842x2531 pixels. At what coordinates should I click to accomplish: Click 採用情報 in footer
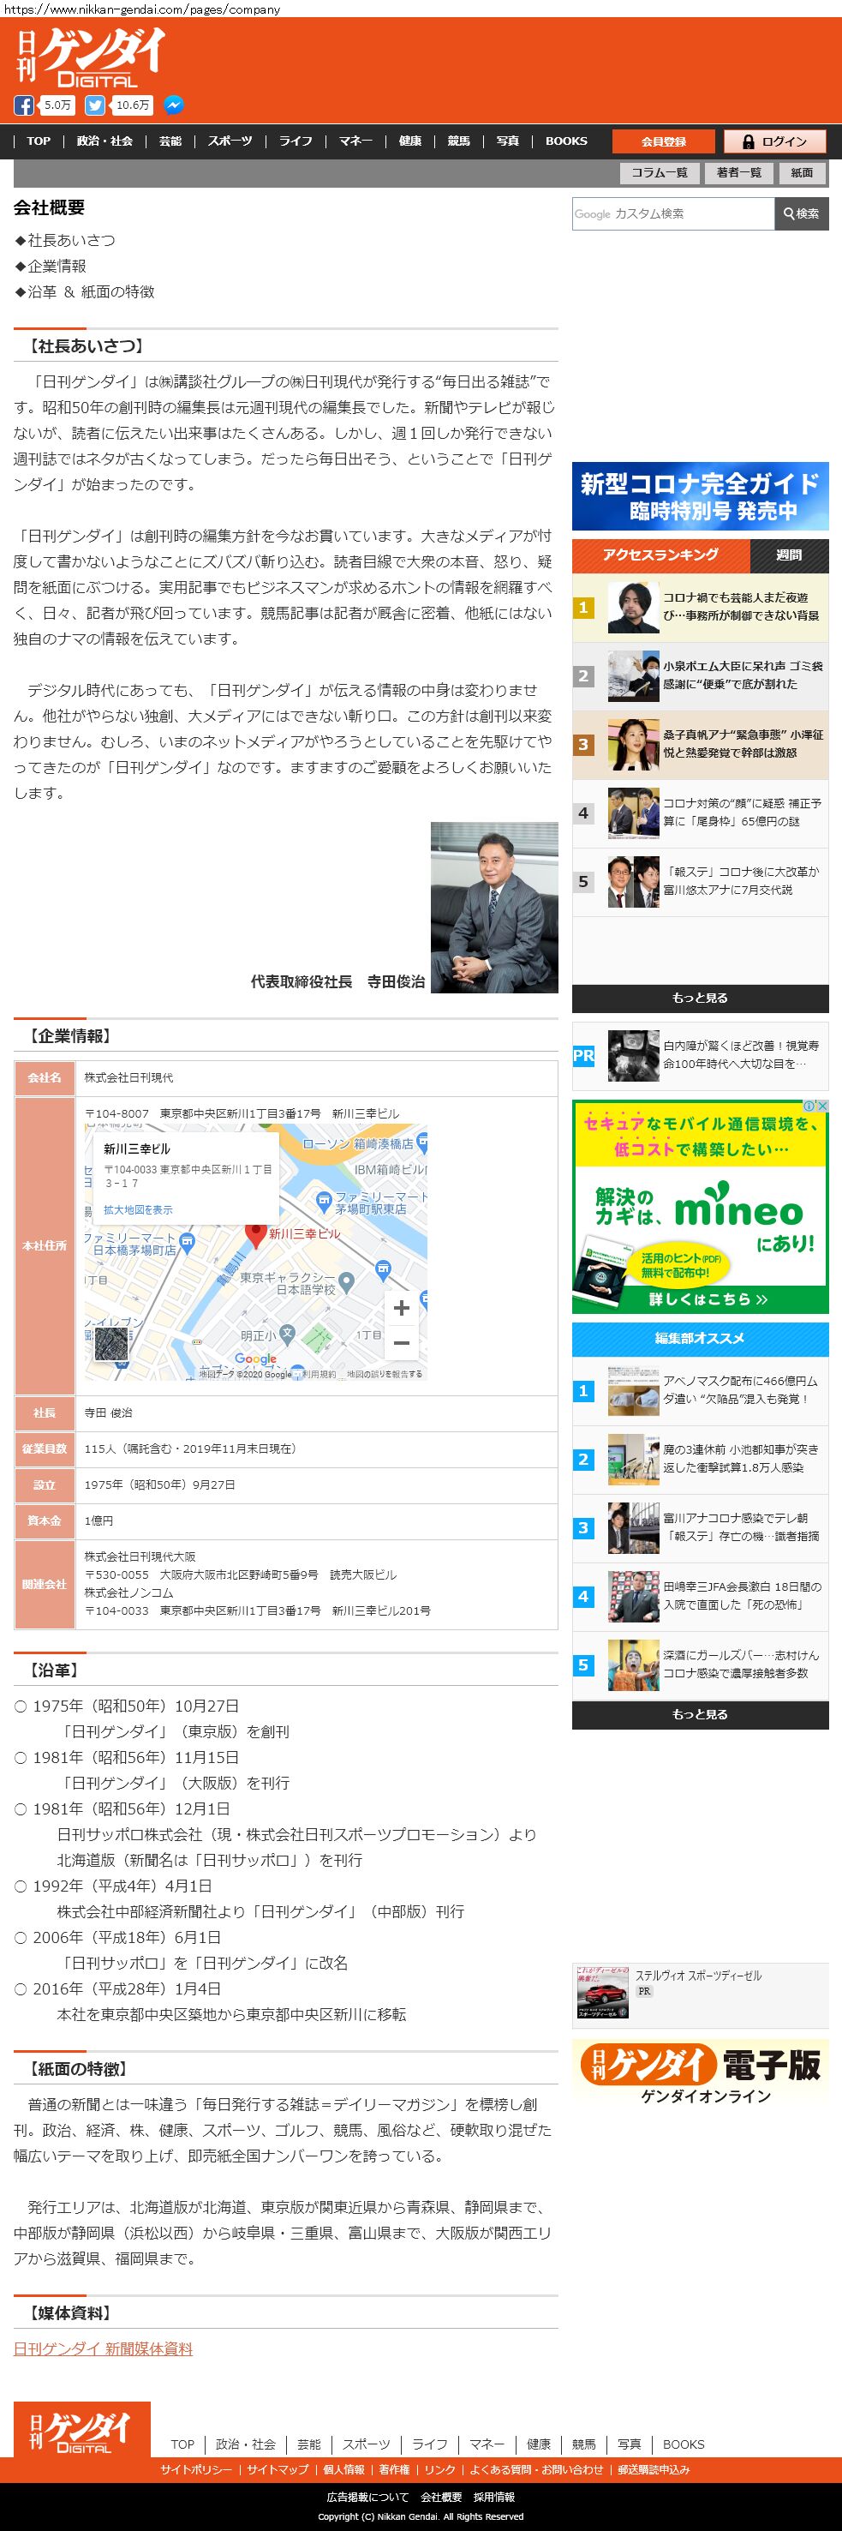494,2497
